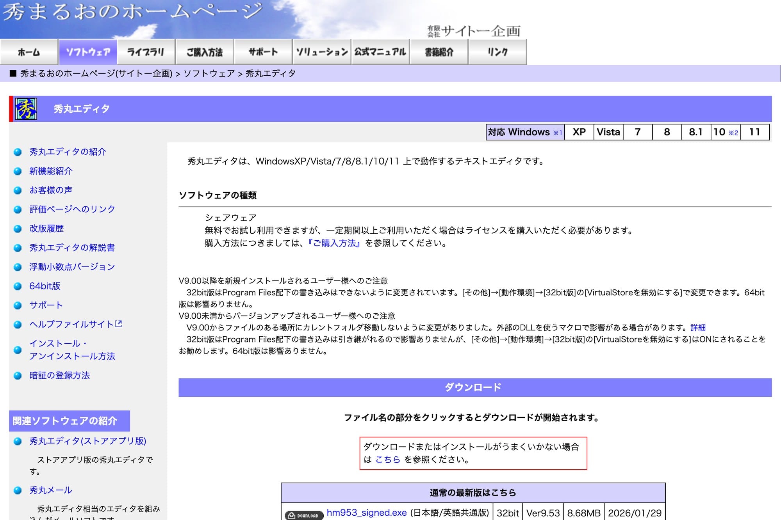Open the サポート navigation tab
The width and height of the screenshot is (781, 520).
(263, 52)
